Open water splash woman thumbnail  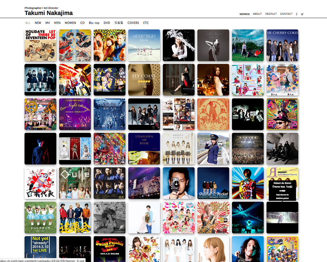179,45
